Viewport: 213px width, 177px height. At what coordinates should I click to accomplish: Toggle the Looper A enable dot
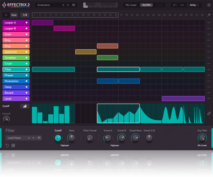26,23
